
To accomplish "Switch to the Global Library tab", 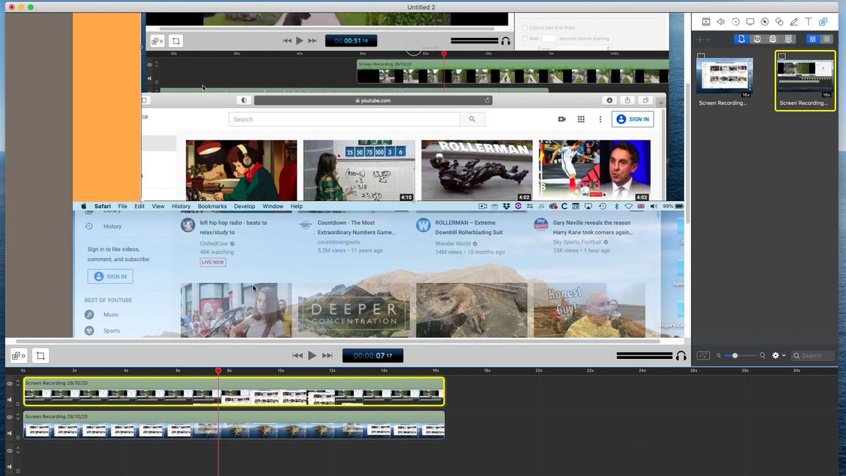I will pos(773,39).
